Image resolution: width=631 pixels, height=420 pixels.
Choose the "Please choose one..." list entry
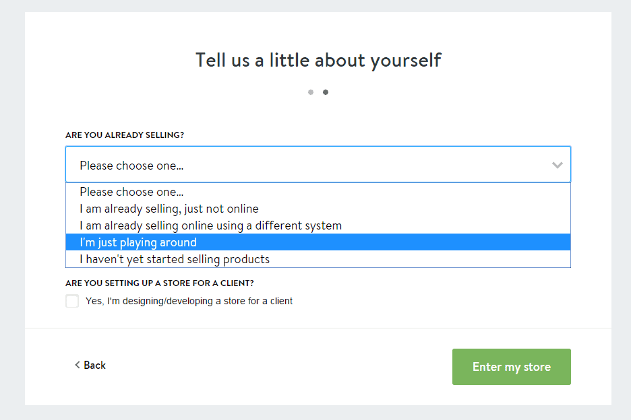click(x=131, y=192)
